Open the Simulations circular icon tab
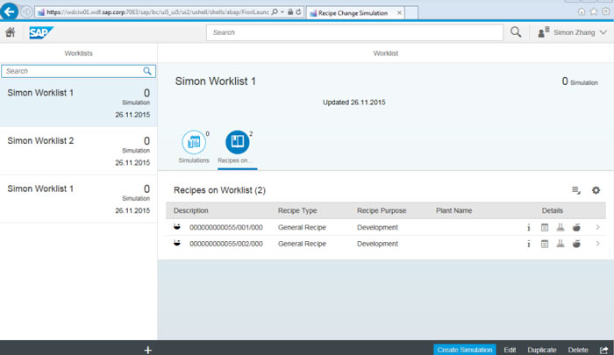Screen dimensions: 614x355 click(x=194, y=143)
